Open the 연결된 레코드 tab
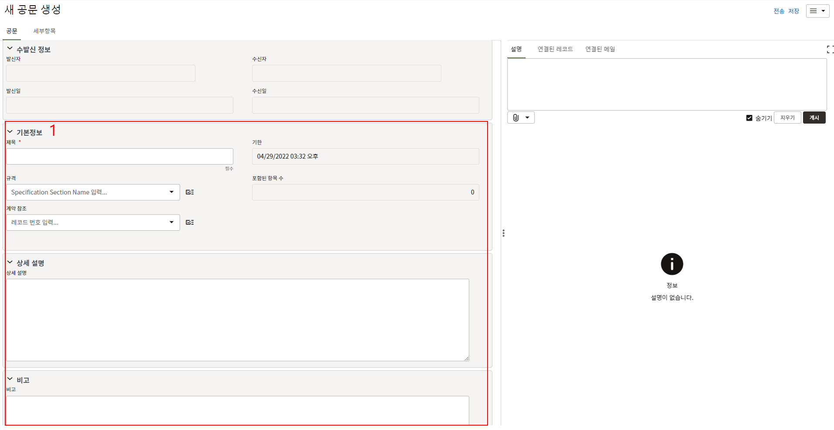Image resolution: width=834 pixels, height=430 pixels. [x=555, y=49]
